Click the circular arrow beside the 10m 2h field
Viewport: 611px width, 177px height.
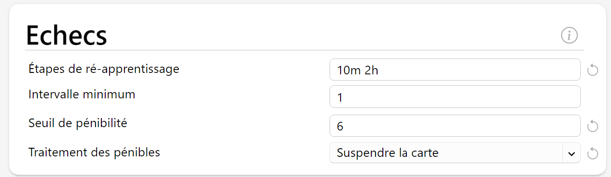point(593,70)
